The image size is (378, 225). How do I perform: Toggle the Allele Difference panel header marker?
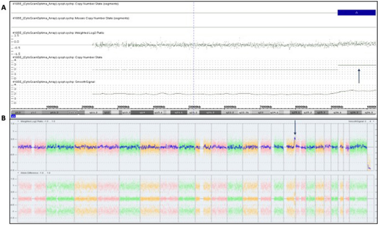point(18,172)
